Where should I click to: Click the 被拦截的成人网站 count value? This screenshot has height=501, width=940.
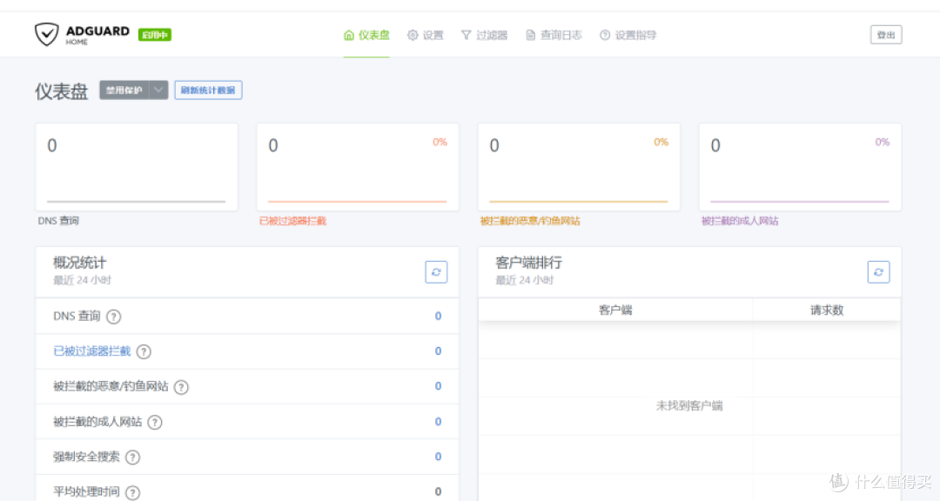[438, 422]
